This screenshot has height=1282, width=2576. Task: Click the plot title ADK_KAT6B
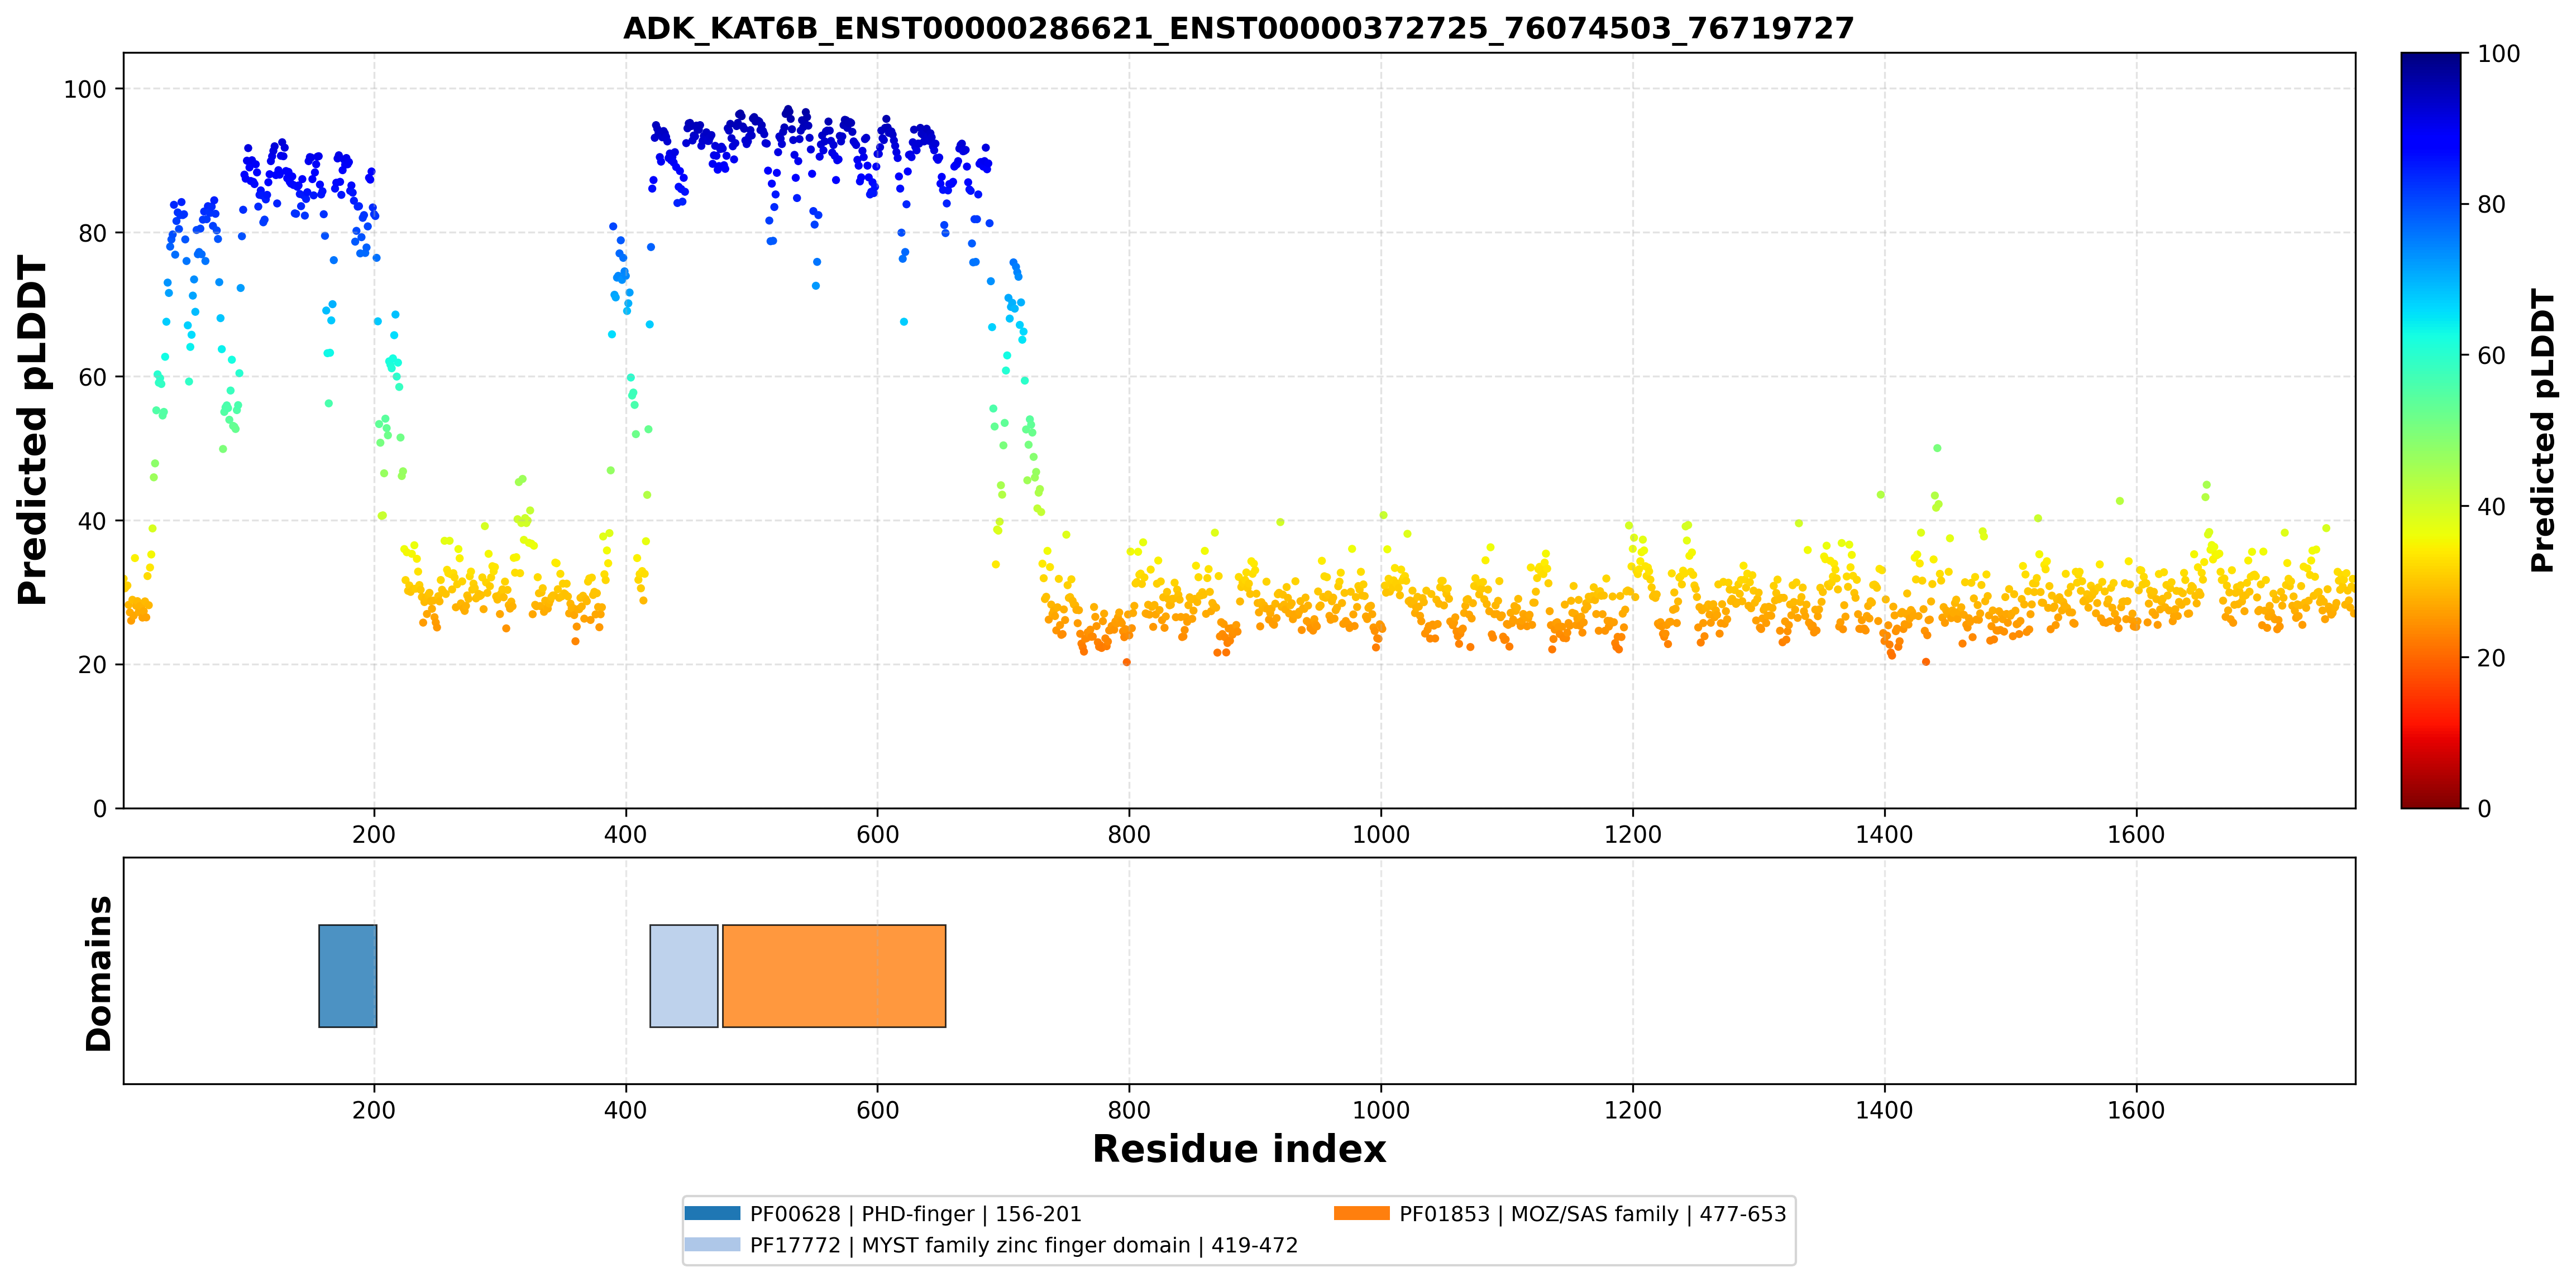[1239, 28]
